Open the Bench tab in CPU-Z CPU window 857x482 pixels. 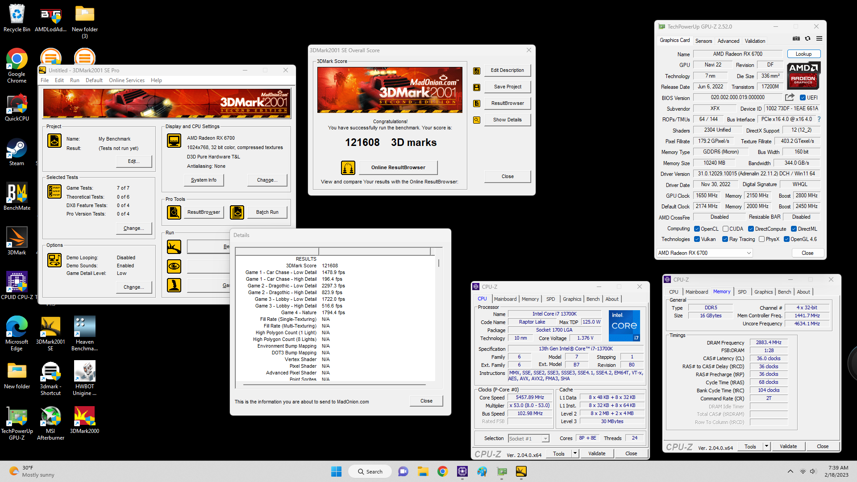click(593, 299)
